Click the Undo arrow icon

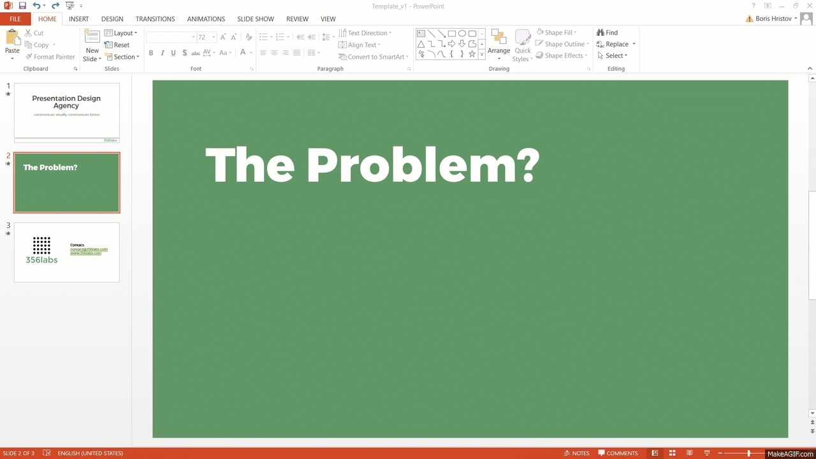point(37,6)
